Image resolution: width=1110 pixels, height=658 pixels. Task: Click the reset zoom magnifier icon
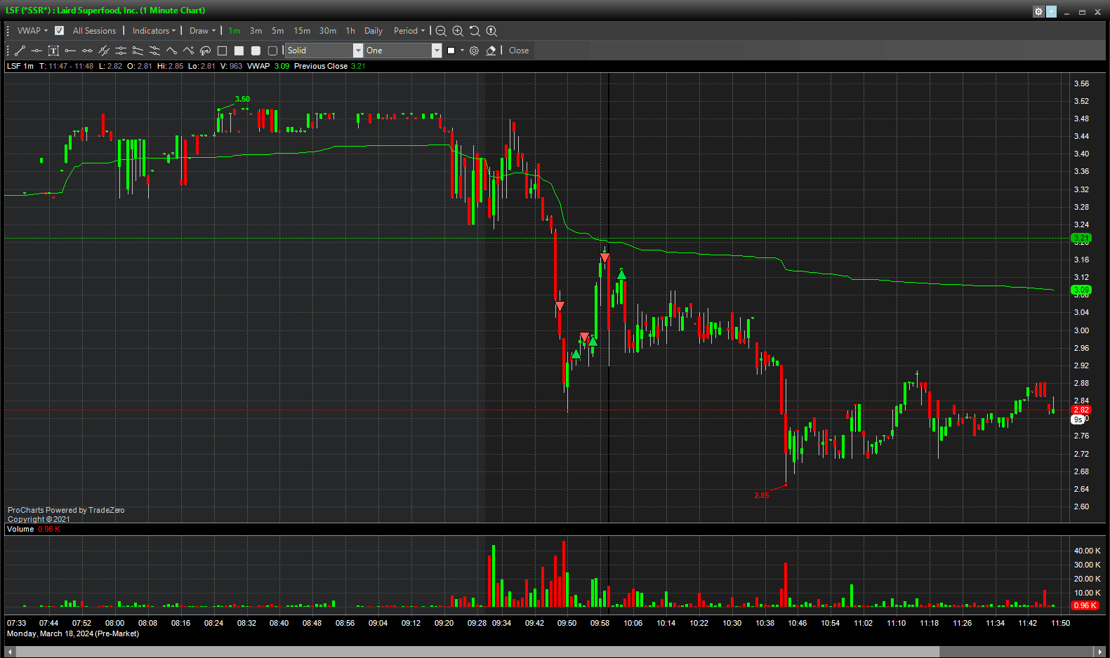pos(475,31)
